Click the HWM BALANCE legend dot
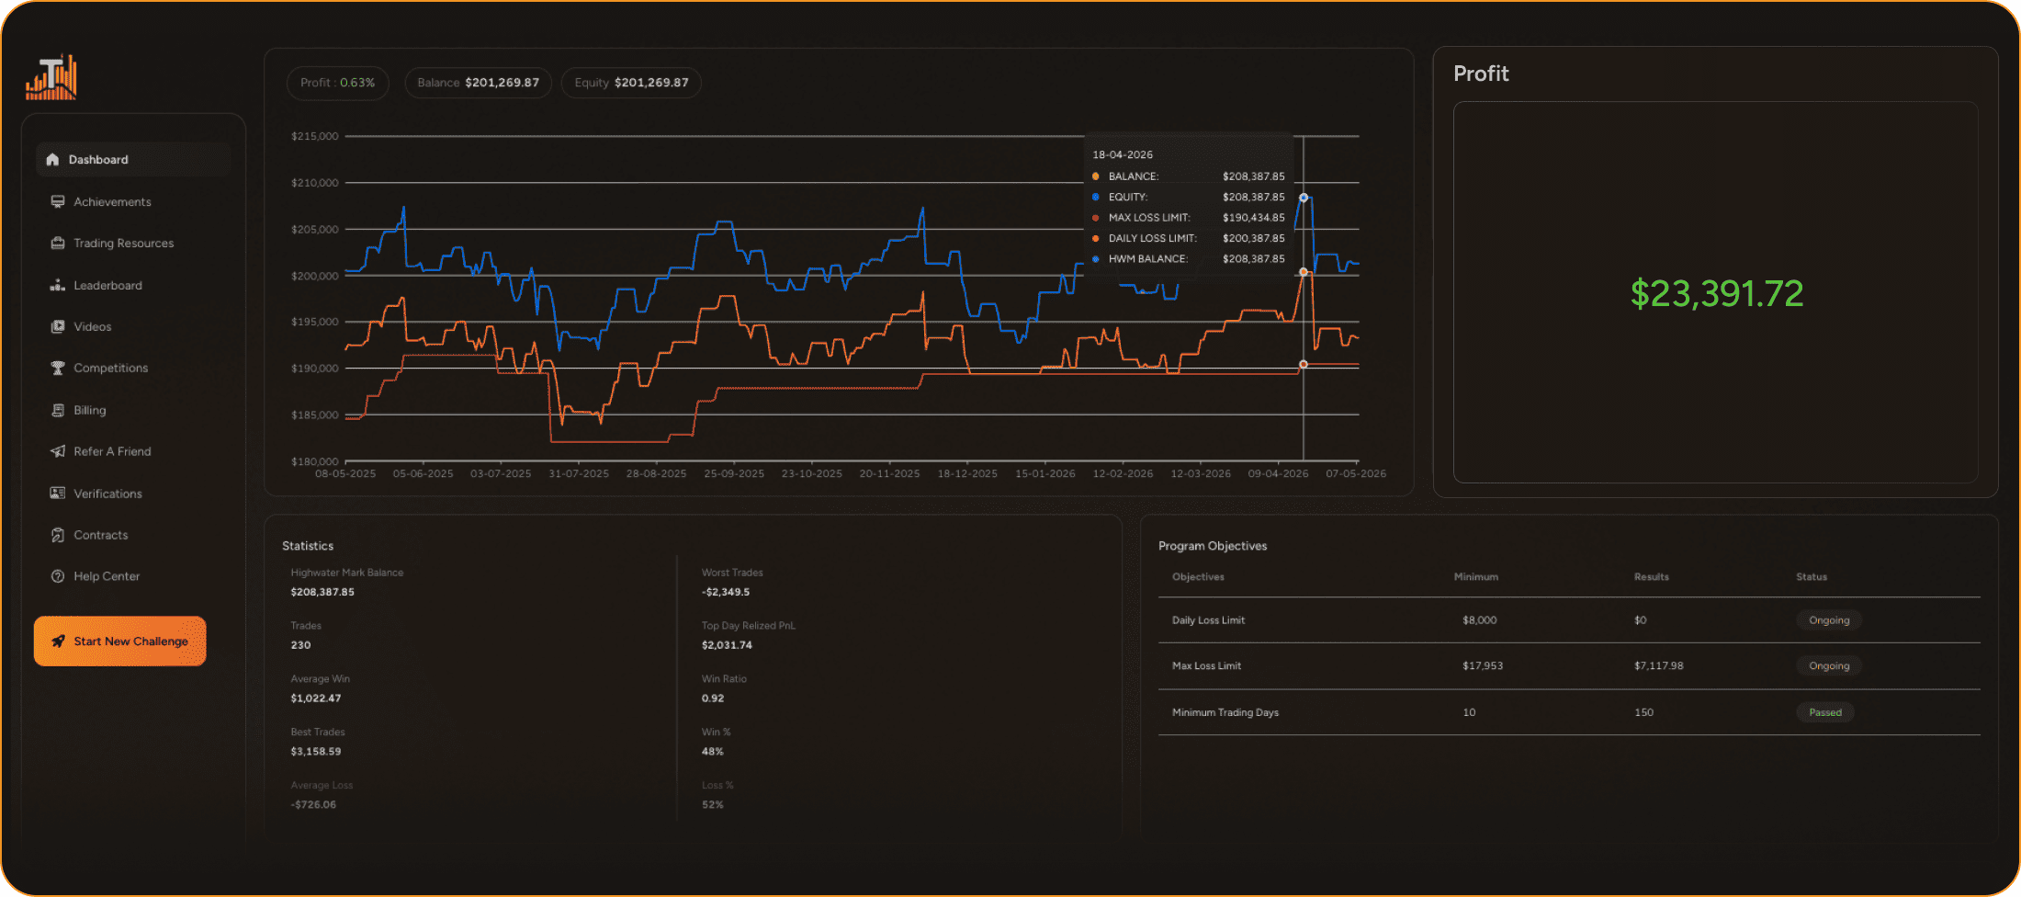The width and height of the screenshot is (2021, 897). [x=1095, y=259]
